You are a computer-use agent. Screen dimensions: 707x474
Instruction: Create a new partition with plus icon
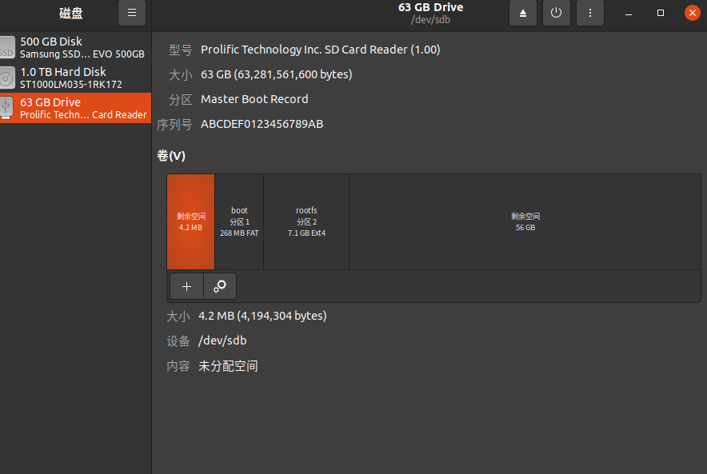pyautogui.click(x=186, y=285)
